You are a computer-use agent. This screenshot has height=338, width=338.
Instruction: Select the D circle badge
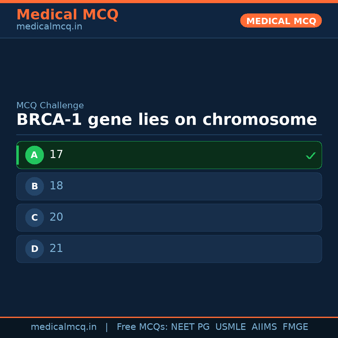pos(34,249)
